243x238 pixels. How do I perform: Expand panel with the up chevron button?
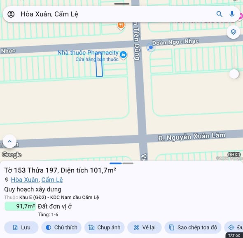pyautogui.click(x=9, y=141)
